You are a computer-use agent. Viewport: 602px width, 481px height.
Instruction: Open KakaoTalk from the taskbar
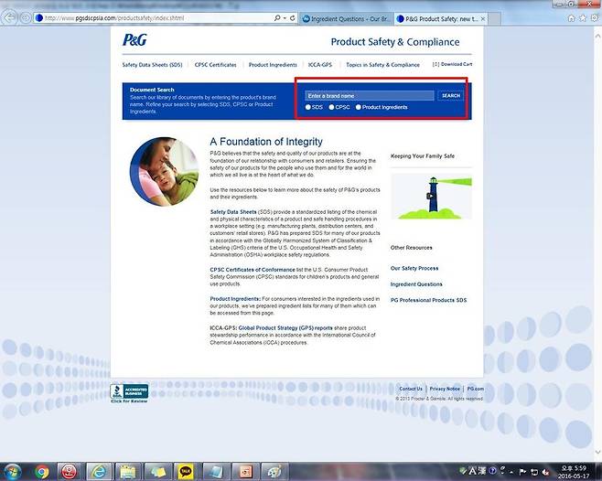[186, 472]
